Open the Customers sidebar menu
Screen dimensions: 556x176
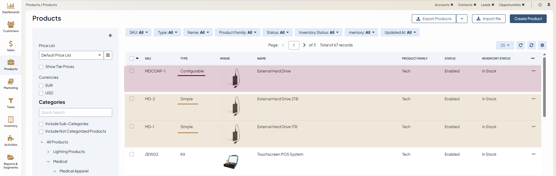click(11, 27)
